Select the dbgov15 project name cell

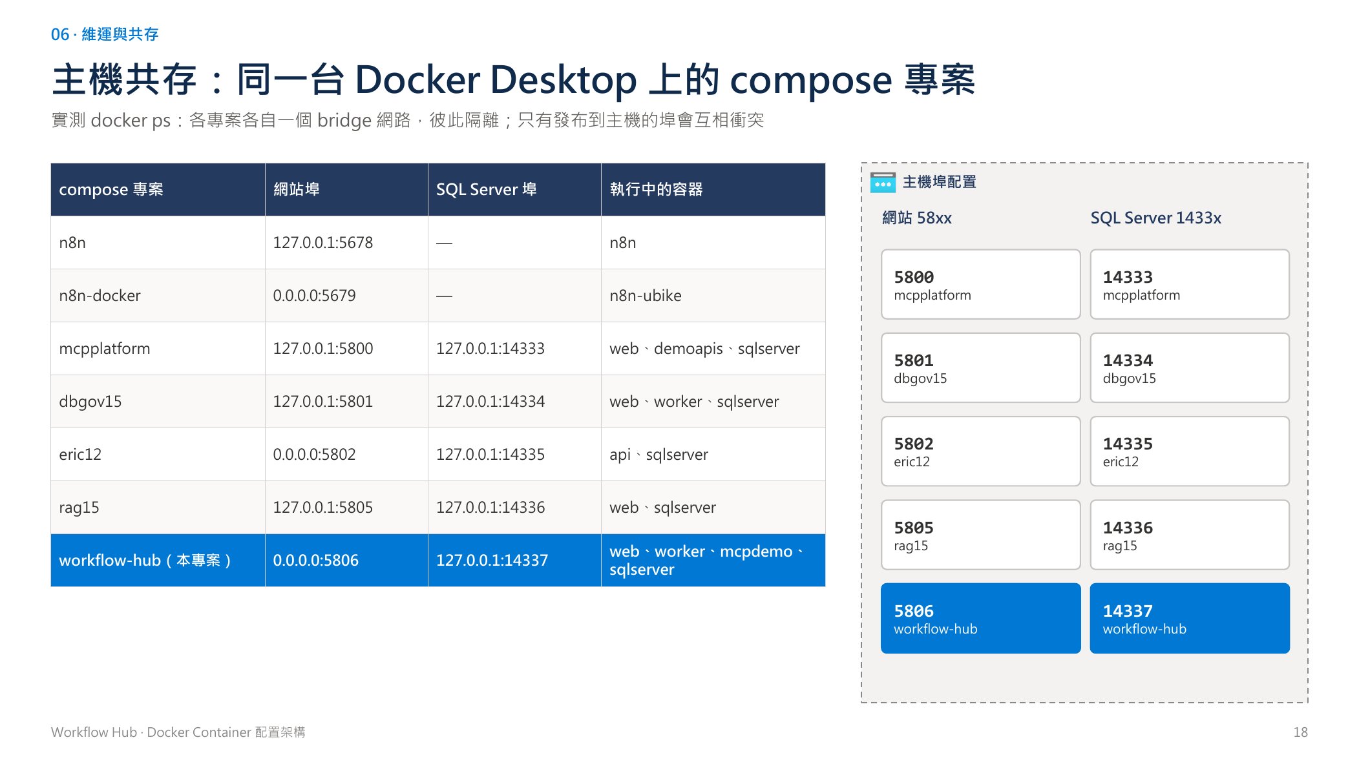[158, 402]
